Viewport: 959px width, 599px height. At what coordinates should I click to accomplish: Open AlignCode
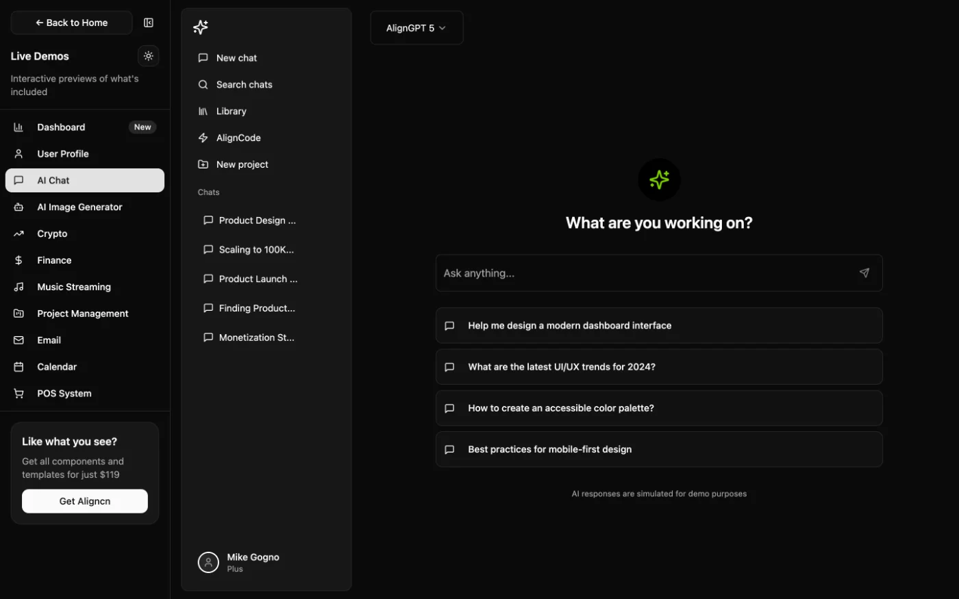click(266, 138)
